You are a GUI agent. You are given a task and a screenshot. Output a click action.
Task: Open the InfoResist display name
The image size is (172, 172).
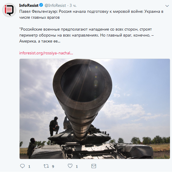(29, 5)
